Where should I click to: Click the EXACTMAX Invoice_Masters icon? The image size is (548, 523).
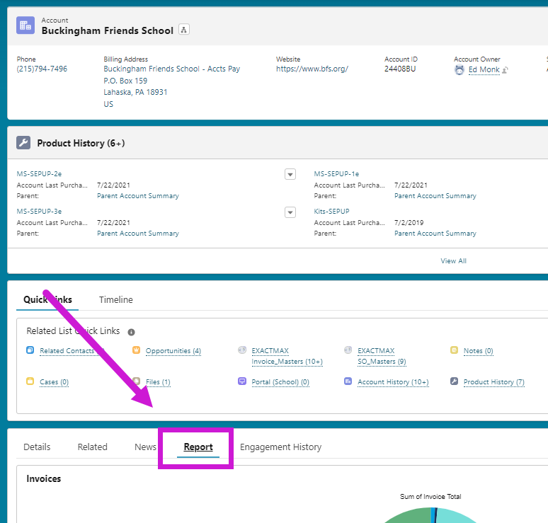[242, 350]
